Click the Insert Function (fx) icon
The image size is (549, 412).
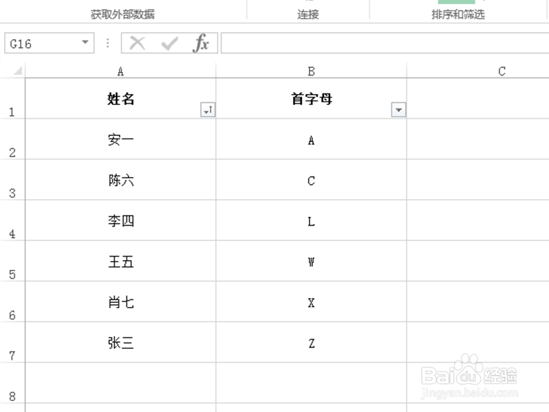coord(201,43)
